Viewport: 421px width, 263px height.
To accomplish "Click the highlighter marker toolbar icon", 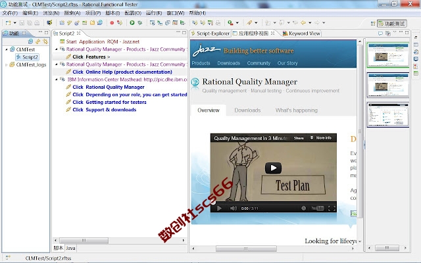I will tap(249, 23).
